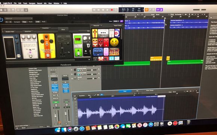Viewport: 217px width, 135px height.
Task: Toggle the purple Count-in and Metronome button
Action: click(x=159, y=10)
